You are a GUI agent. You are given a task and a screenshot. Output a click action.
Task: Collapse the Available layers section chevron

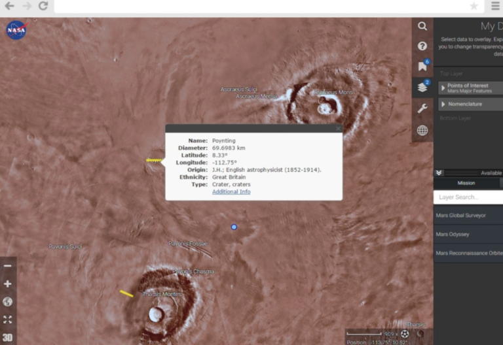tap(439, 173)
